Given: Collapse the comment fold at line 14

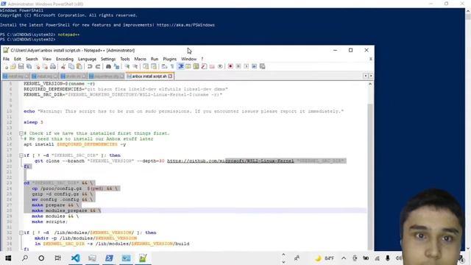Looking at the screenshot, I should [x=21, y=133].
